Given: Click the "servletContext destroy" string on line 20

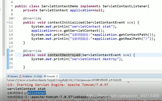Looking at the screenshot, I should (x=94, y=59).
